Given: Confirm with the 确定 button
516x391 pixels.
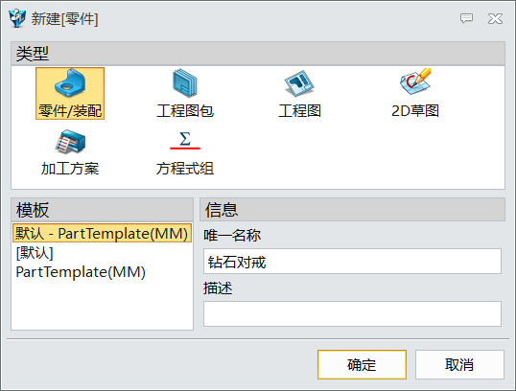Looking at the screenshot, I should point(362,365).
